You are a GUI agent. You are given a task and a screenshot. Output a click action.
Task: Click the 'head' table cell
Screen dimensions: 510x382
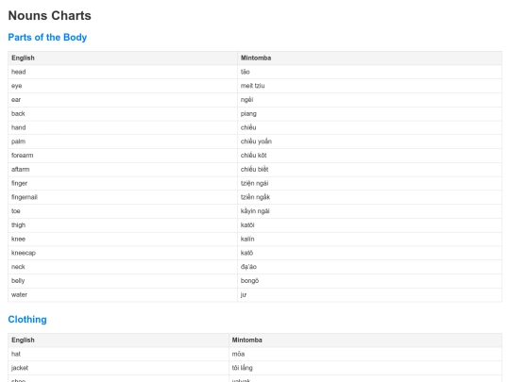tap(123, 72)
